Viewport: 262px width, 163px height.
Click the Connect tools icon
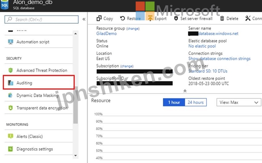click(x=248, y=18)
